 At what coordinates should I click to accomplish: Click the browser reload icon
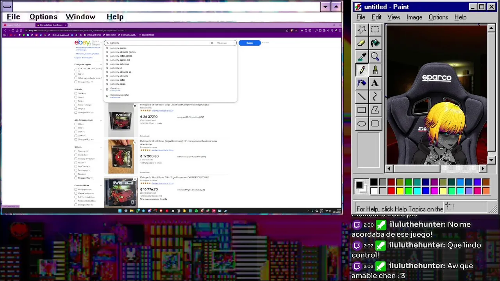13,30
